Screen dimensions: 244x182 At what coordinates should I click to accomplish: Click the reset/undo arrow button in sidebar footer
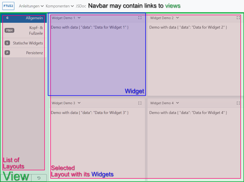point(39,178)
